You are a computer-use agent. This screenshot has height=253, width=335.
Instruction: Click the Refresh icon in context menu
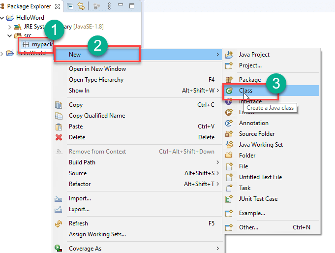coord(59,223)
